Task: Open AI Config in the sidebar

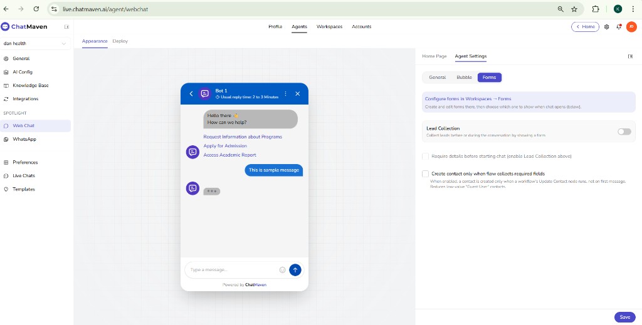Action: pyautogui.click(x=35, y=72)
